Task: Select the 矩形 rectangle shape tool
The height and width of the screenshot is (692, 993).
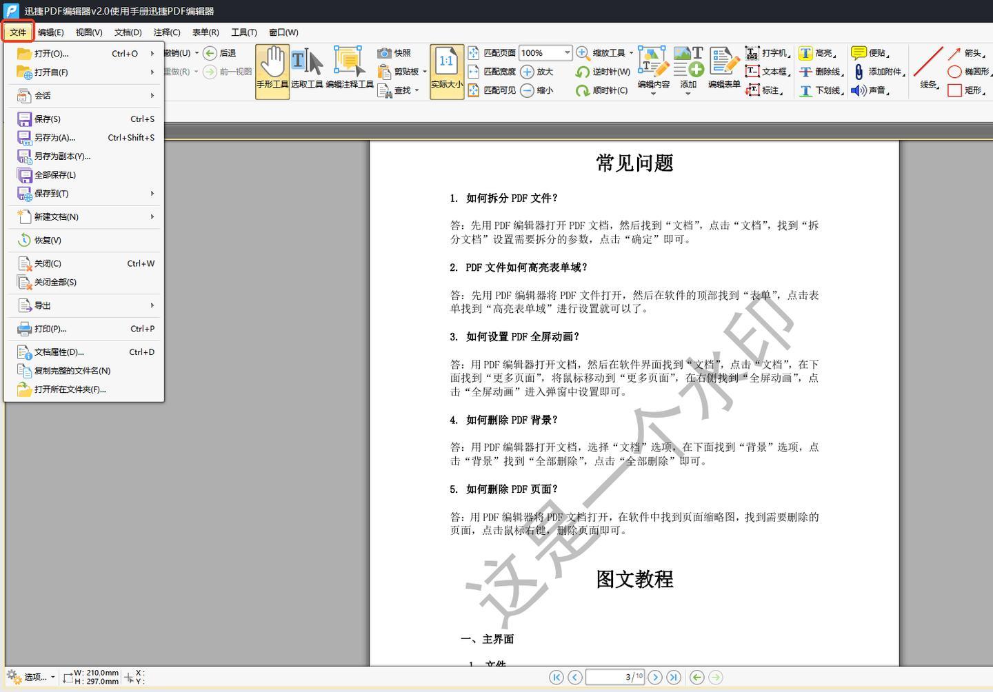Action: coord(955,90)
